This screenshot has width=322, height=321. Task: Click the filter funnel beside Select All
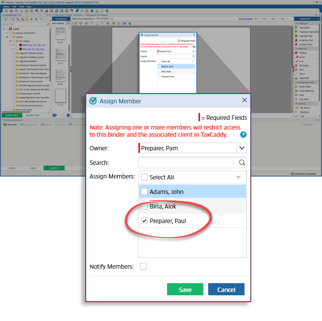point(238,177)
